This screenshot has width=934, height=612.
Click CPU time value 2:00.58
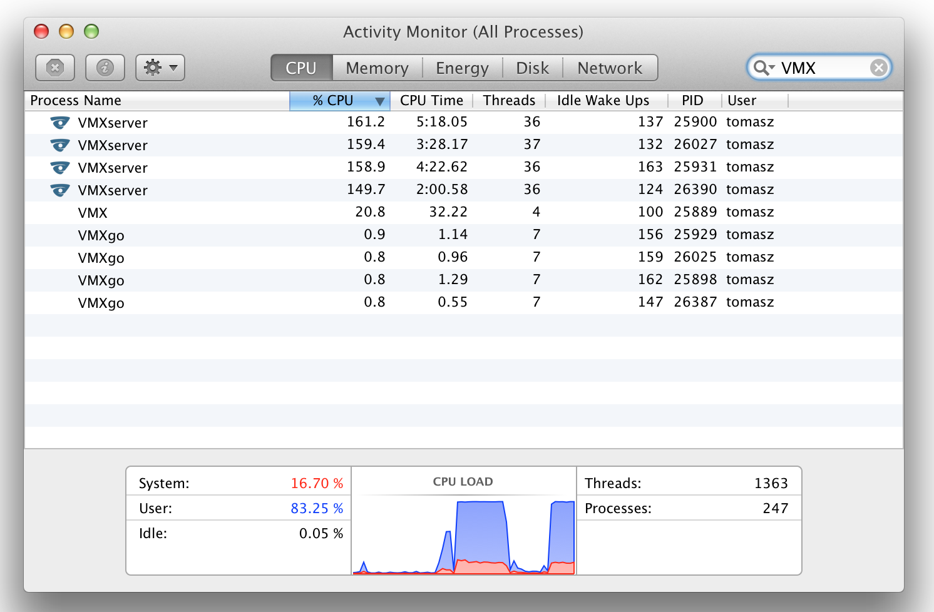click(x=442, y=190)
